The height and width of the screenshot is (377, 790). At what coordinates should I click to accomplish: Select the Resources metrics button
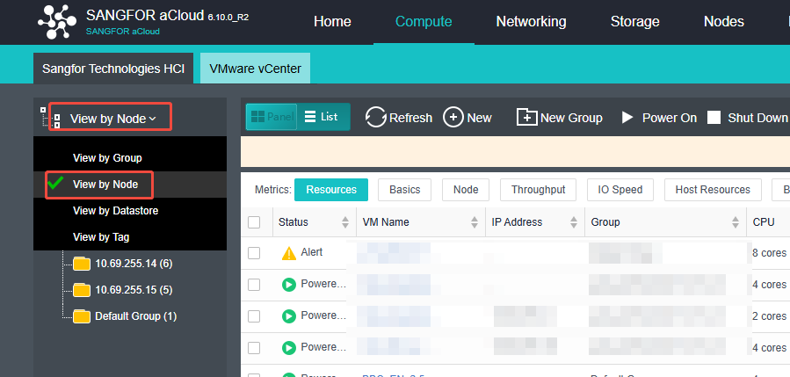coord(331,190)
